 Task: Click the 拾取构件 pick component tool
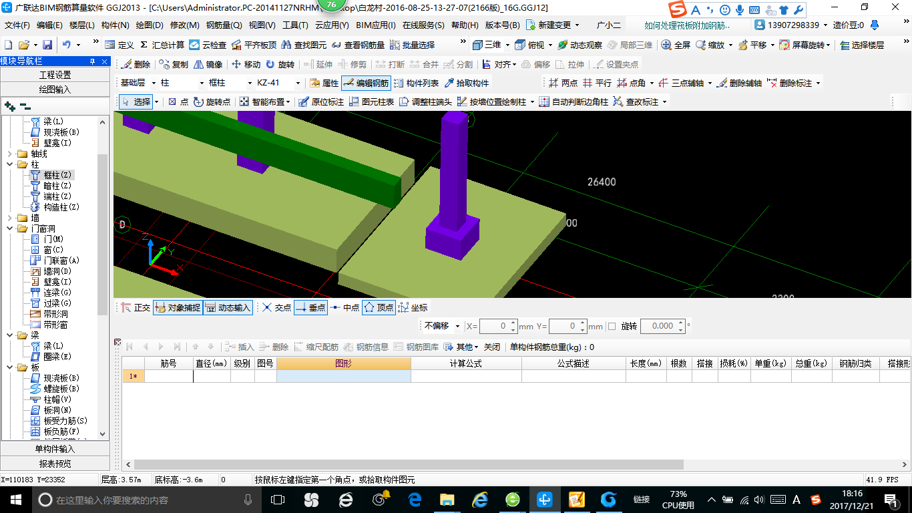click(467, 83)
